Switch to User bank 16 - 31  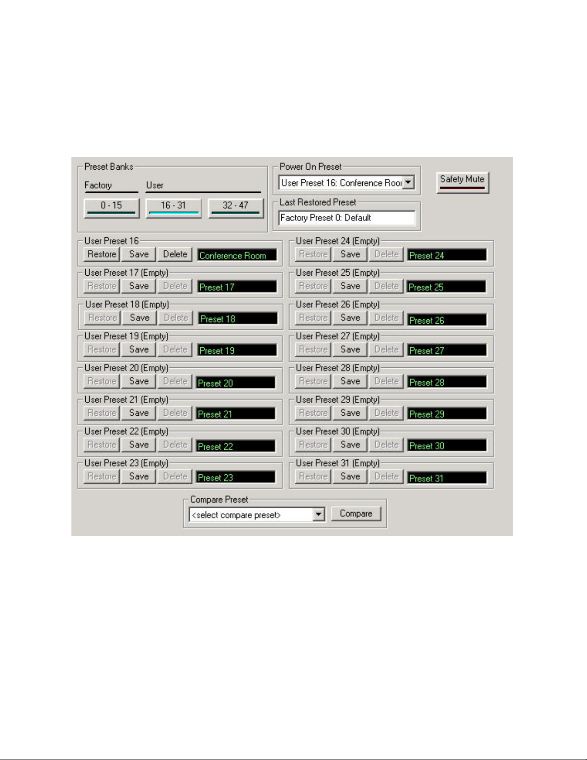click(173, 208)
